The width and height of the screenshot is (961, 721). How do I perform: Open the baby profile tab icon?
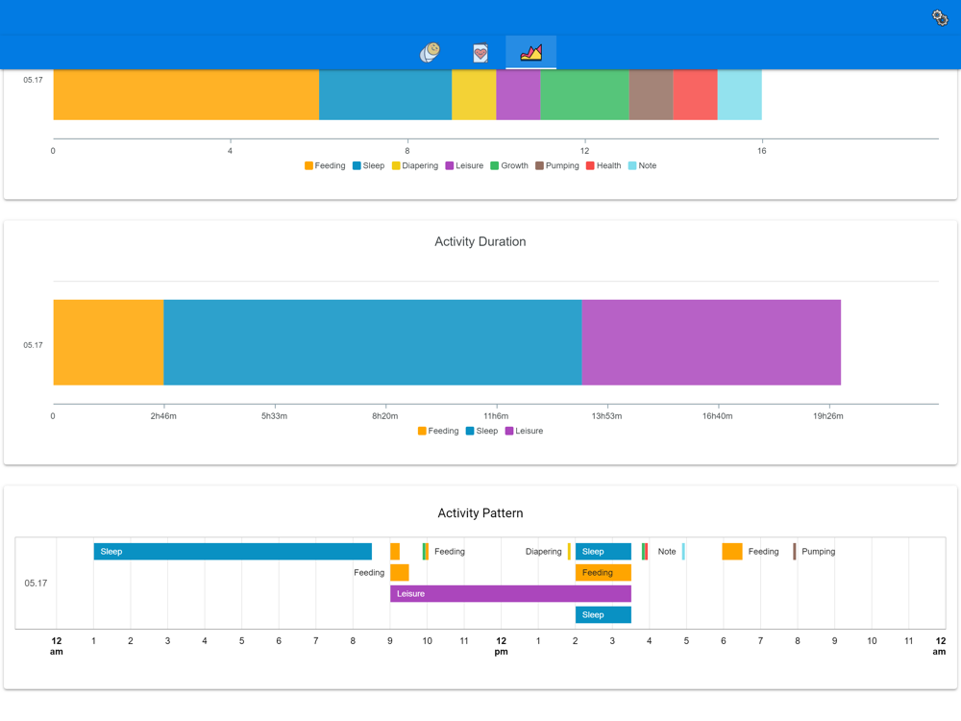(431, 52)
